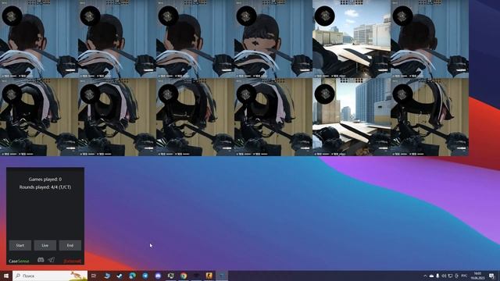Switch the keyboard language indicator
The image size is (500, 281).
(x=464, y=276)
